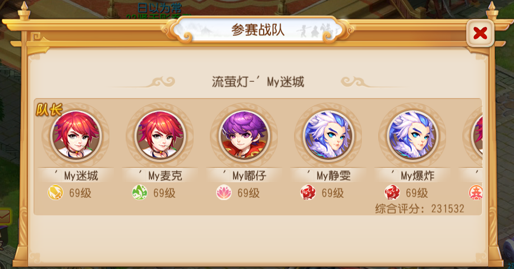Screen dimensions: 514x269
Task: Close the 参赛战队 panel with red X
Action: coord(480,33)
